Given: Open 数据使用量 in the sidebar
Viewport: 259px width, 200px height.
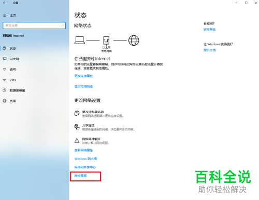Looking at the screenshot, I should click(17, 90).
